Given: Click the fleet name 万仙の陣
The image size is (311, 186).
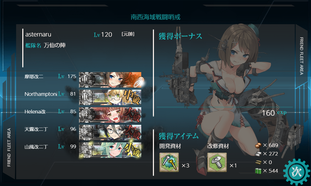Looking at the screenshot, I should pos(55,45).
